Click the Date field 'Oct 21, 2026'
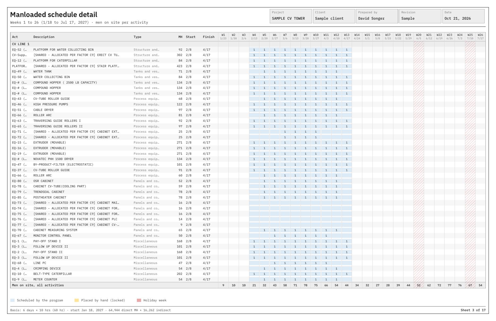Image resolution: width=496 pixels, height=321 pixels. click(463, 16)
